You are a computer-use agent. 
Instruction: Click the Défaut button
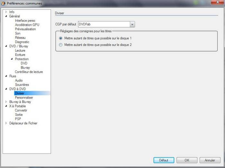[164, 160]
